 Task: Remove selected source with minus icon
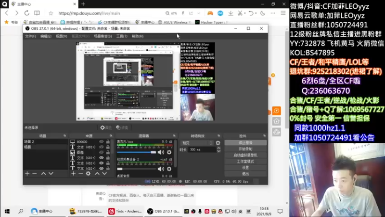click(x=81, y=174)
